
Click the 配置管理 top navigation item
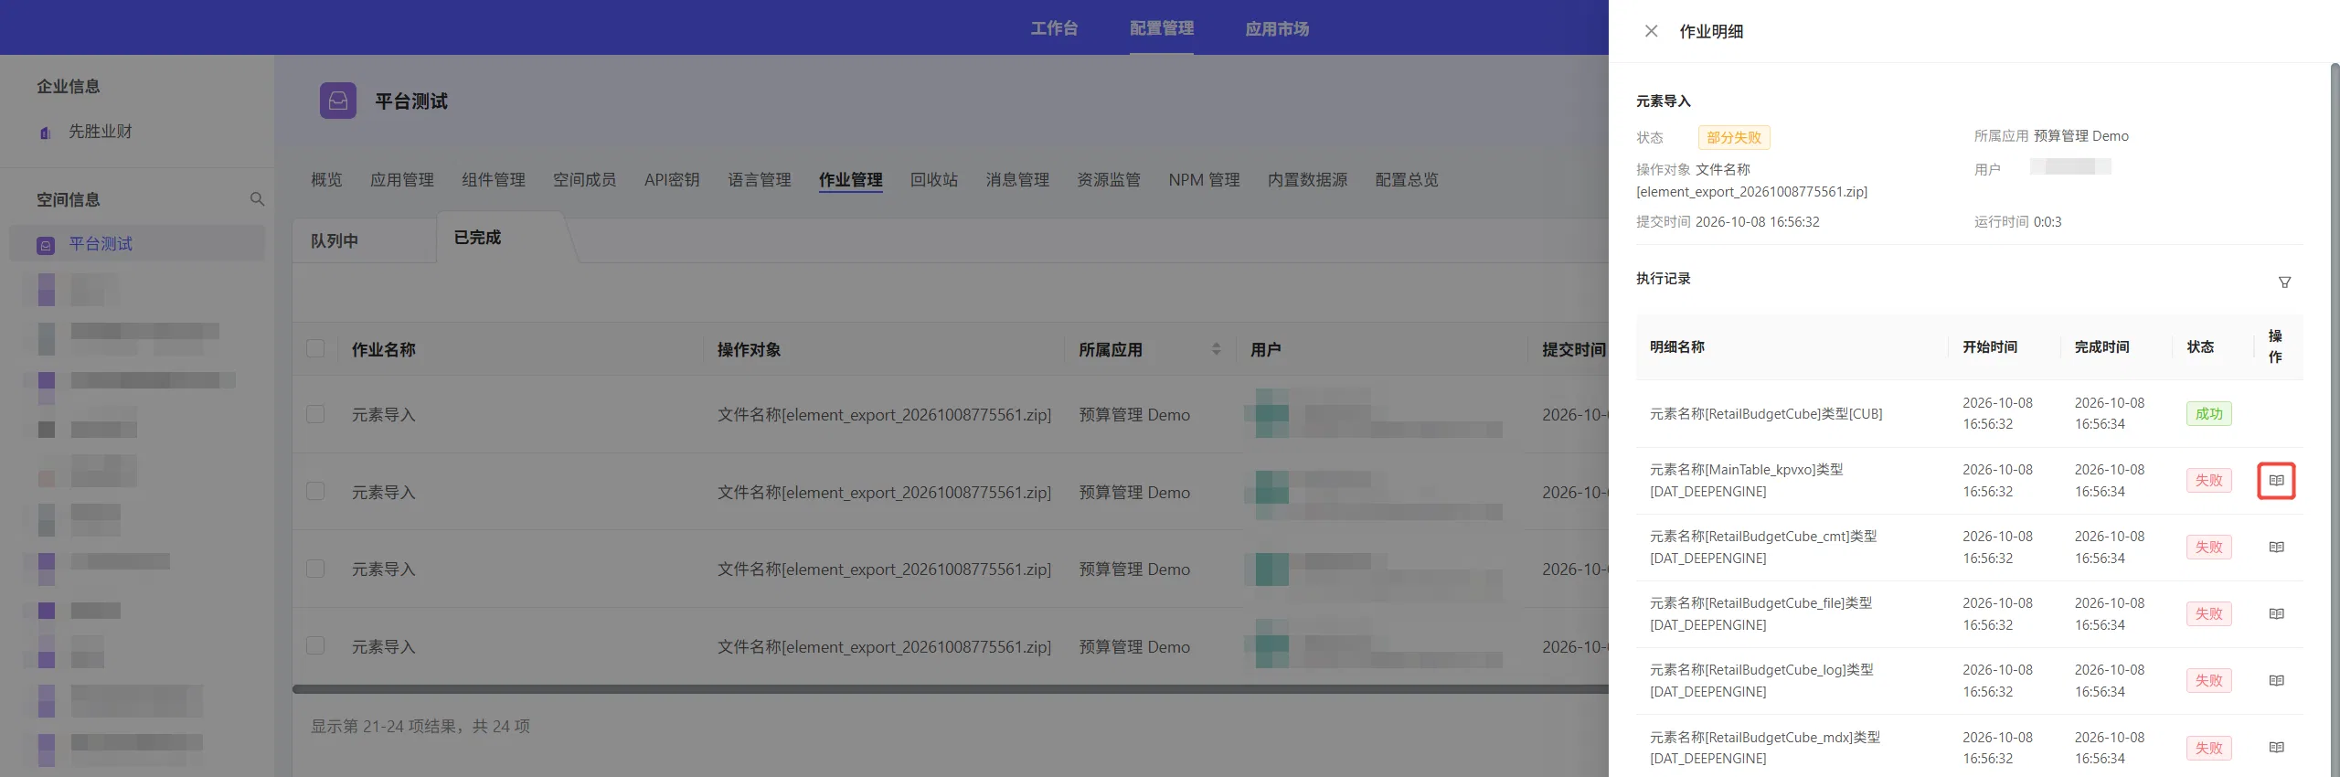point(1162,28)
